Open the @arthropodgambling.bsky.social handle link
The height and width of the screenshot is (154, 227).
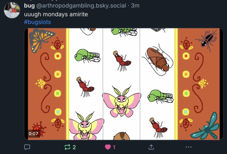(x=81, y=5)
